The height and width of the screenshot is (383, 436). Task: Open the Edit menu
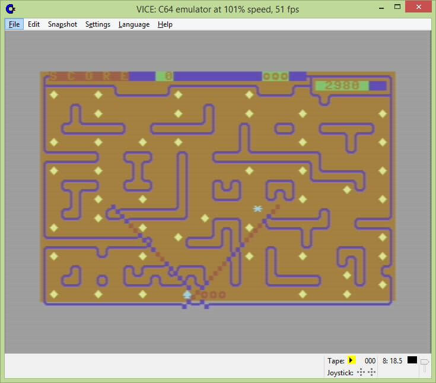tap(34, 24)
